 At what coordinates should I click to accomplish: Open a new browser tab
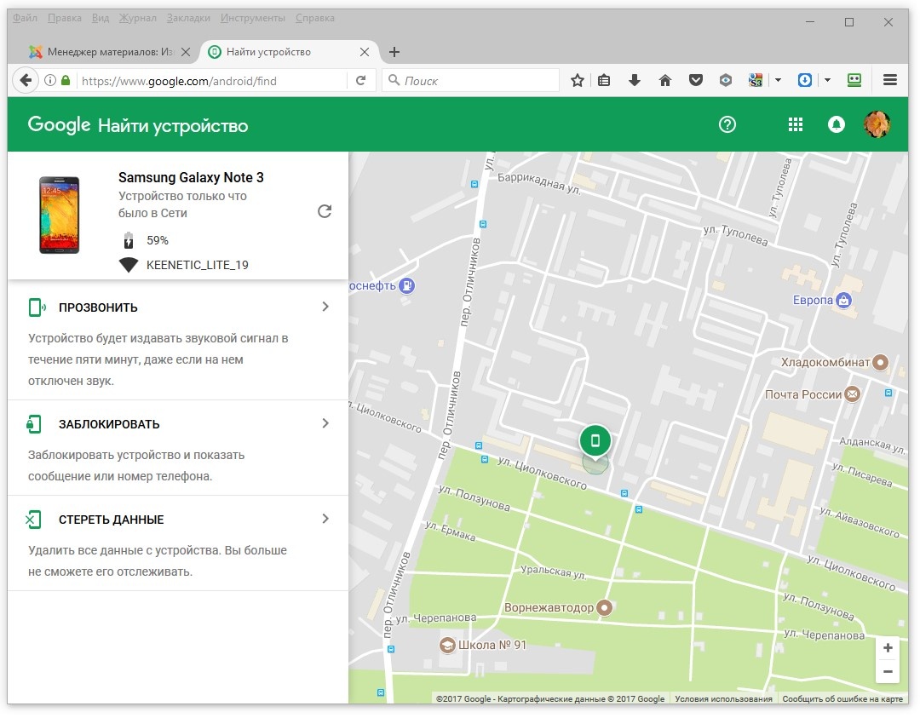click(x=394, y=52)
